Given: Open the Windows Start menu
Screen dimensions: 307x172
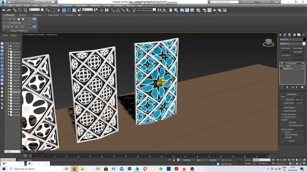Looking at the screenshot, I should click(x=4, y=169).
